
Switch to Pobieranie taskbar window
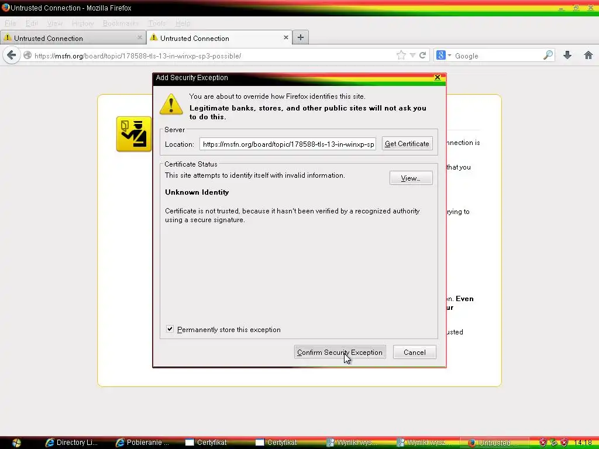142,442
